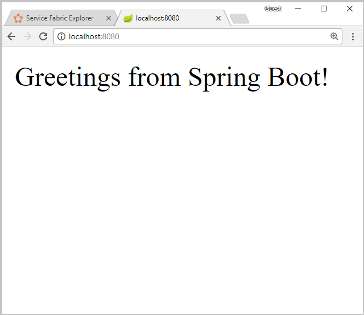
Task: Reload the localhost:8080 page
Action: [43, 36]
